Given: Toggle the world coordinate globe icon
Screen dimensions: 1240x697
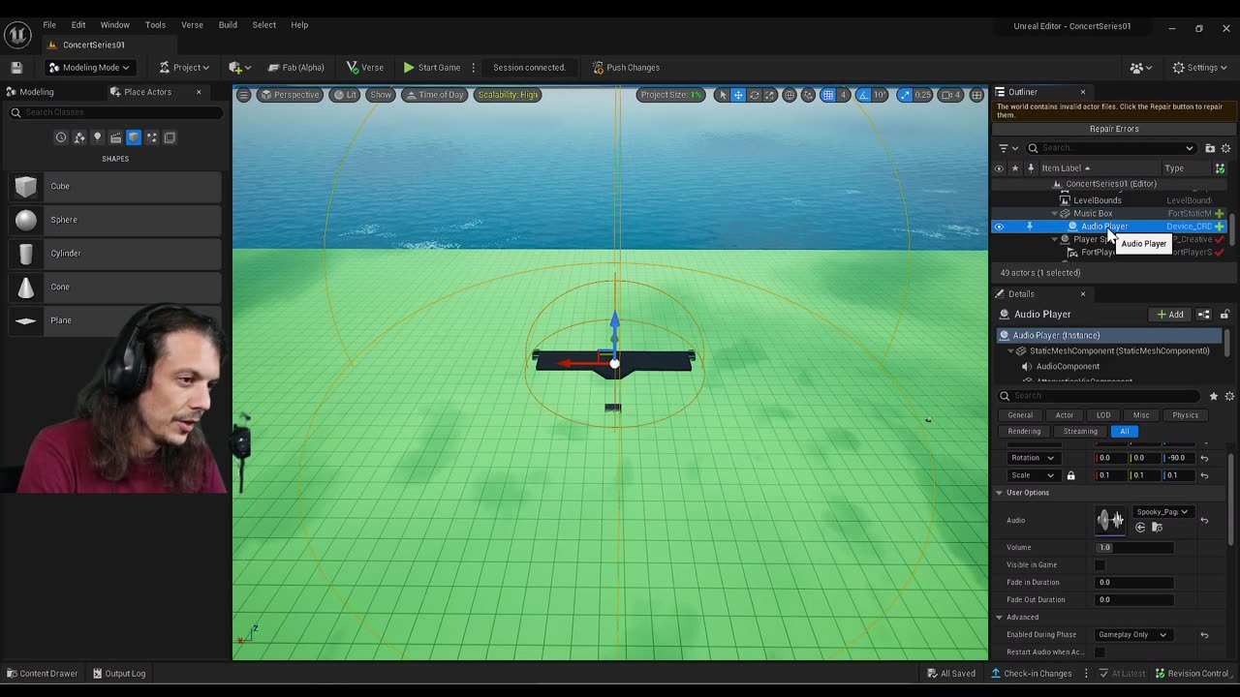Looking at the screenshot, I should click(x=790, y=95).
